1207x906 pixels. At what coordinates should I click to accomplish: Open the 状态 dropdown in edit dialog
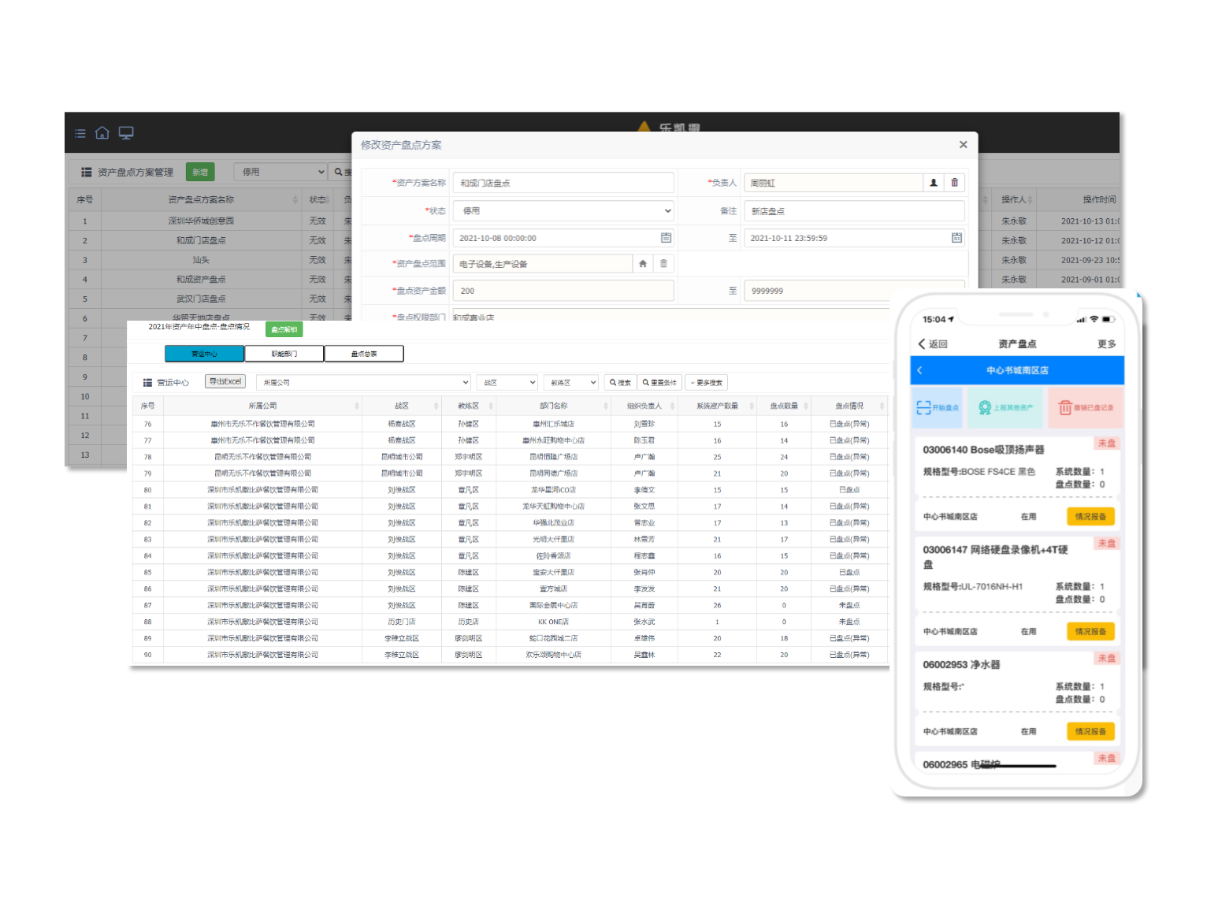tap(563, 211)
